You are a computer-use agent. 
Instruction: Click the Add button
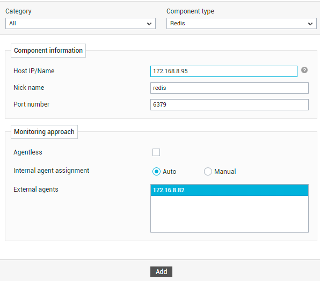[x=161, y=272]
